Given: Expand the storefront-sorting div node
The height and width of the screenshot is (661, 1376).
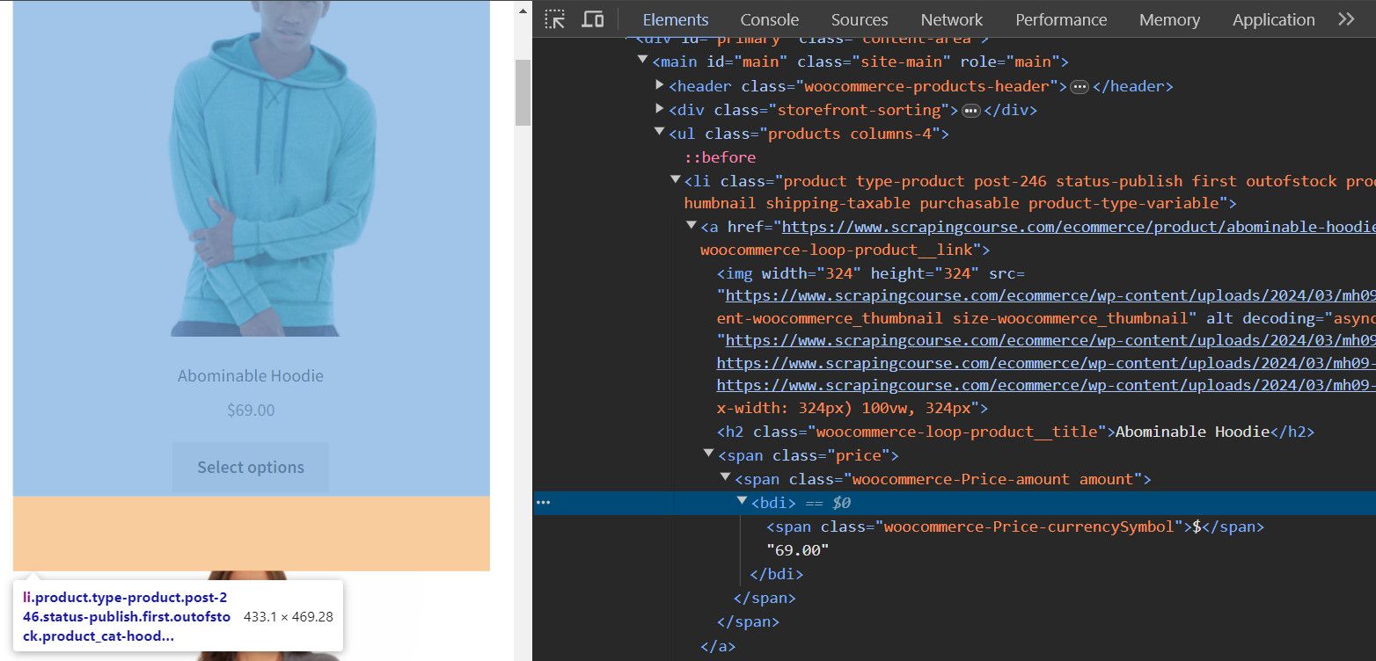Looking at the screenshot, I should pos(660,109).
